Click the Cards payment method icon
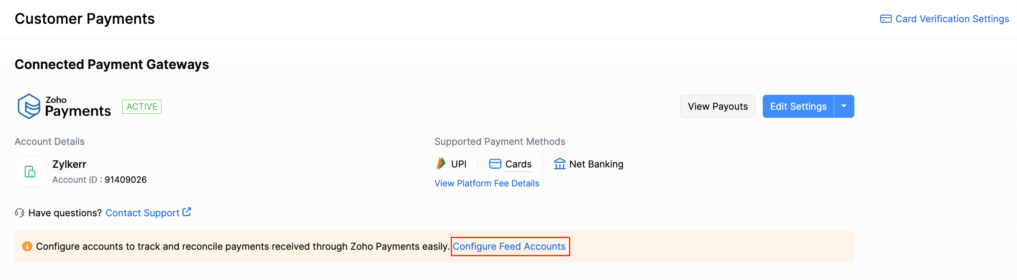Viewport: 1017px width, 280px height. coord(495,164)
